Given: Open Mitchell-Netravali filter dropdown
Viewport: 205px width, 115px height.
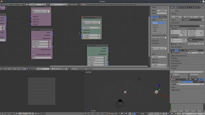Looking at the screenshot, I should point(196,50).
